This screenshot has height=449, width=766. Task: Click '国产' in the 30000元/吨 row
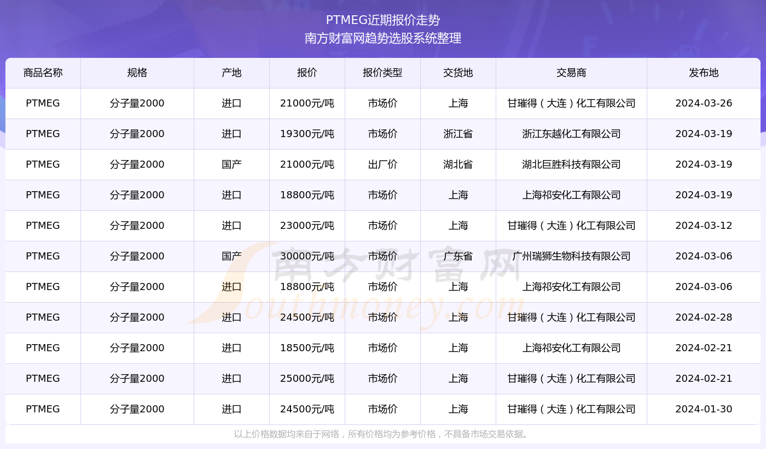pos(231,256)
